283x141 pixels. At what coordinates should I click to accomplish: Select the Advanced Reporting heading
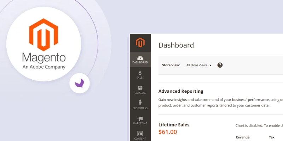(x=181, y=91)
